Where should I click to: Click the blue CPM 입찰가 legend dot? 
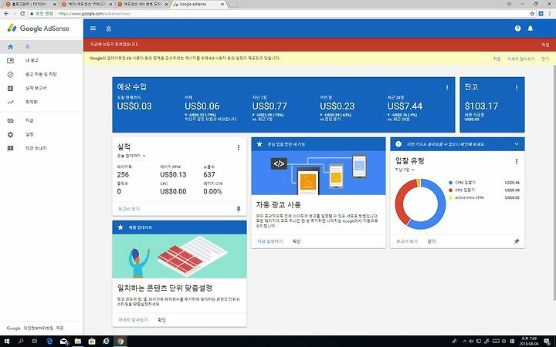(x=451, y=183)
